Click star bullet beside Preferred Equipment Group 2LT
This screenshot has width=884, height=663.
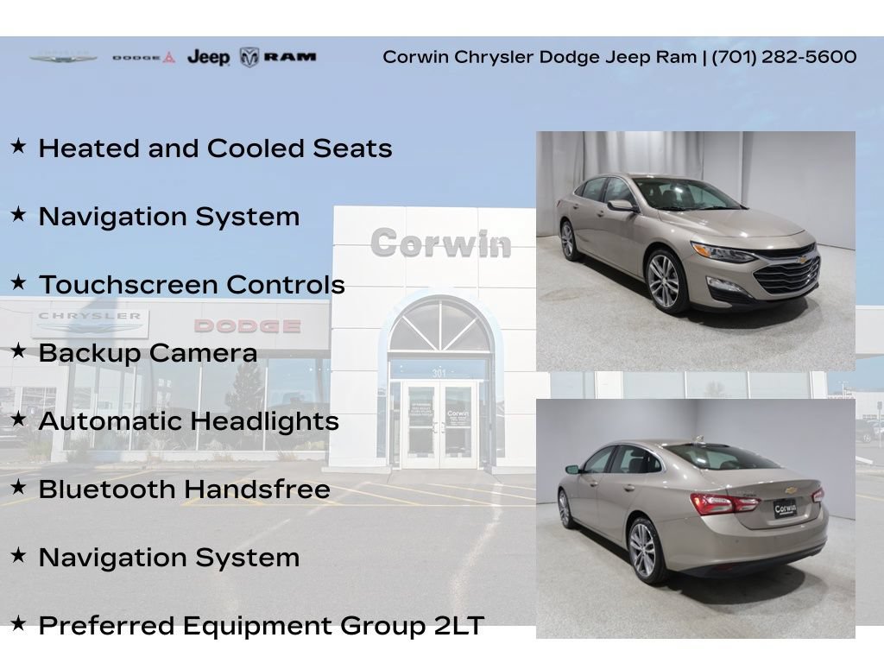(x=19, y=623)
